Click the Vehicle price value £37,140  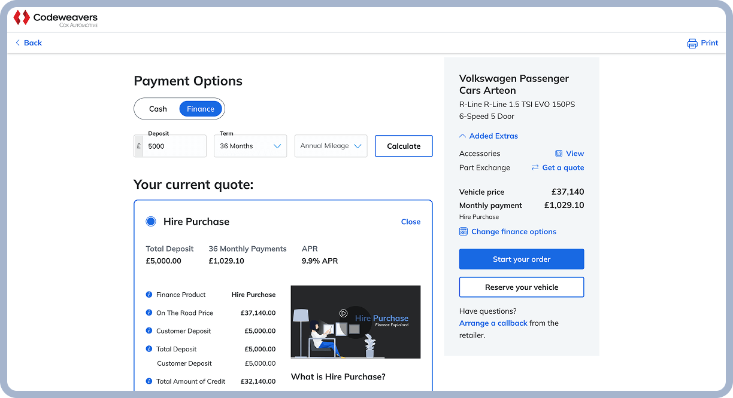[568, 192]
